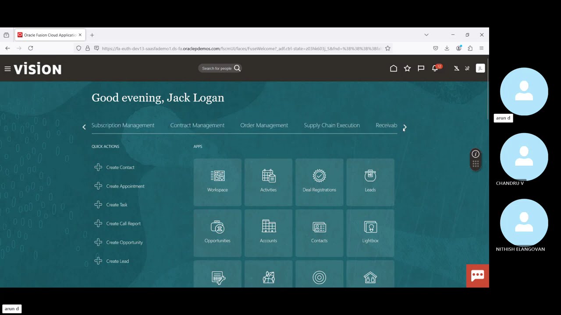Click the Create Lead quick action
The image size is (561, 315).
(117, 261)
